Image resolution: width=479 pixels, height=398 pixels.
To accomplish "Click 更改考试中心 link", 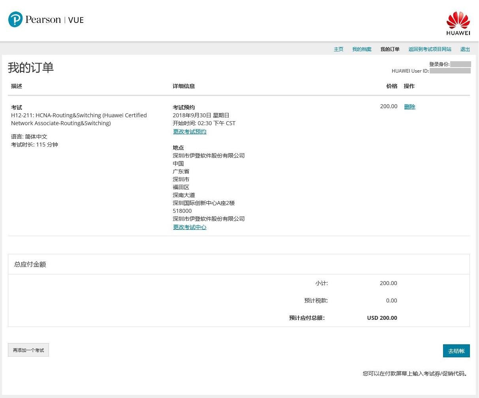I will pos(190,227).
